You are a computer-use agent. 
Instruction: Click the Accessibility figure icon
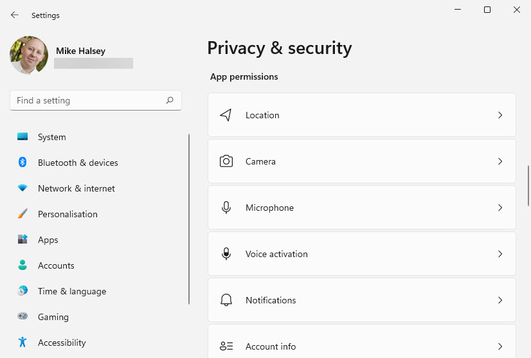(22, 343)
